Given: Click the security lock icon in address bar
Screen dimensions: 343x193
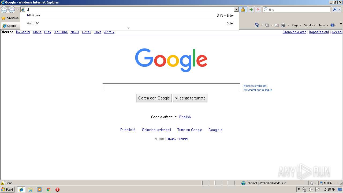Looking at the screenshot, I should click(243, 9).
